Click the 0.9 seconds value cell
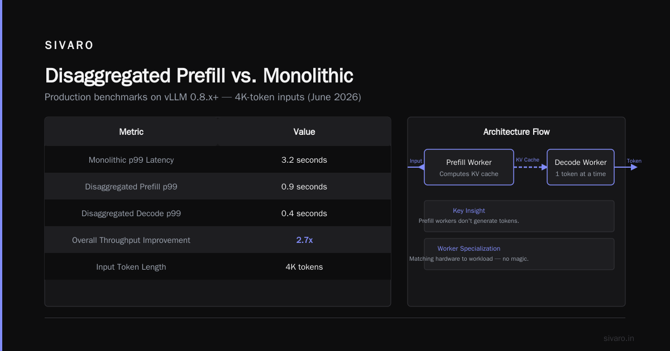Screen dimensions: 670x351 point(304,187)
